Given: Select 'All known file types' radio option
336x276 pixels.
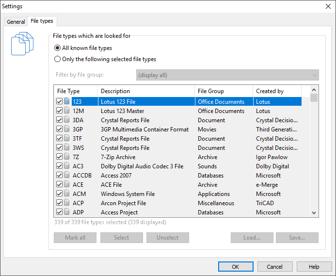Looking at the screenshot, I should 58,48.
